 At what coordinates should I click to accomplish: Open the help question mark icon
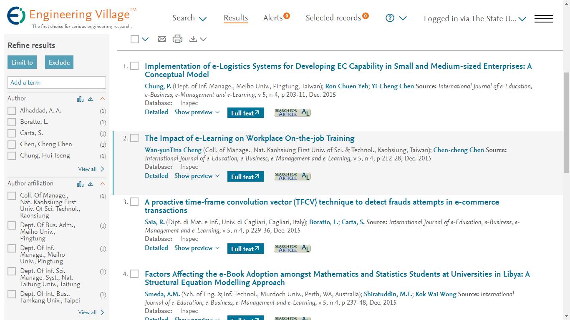(x=390, y=18)
